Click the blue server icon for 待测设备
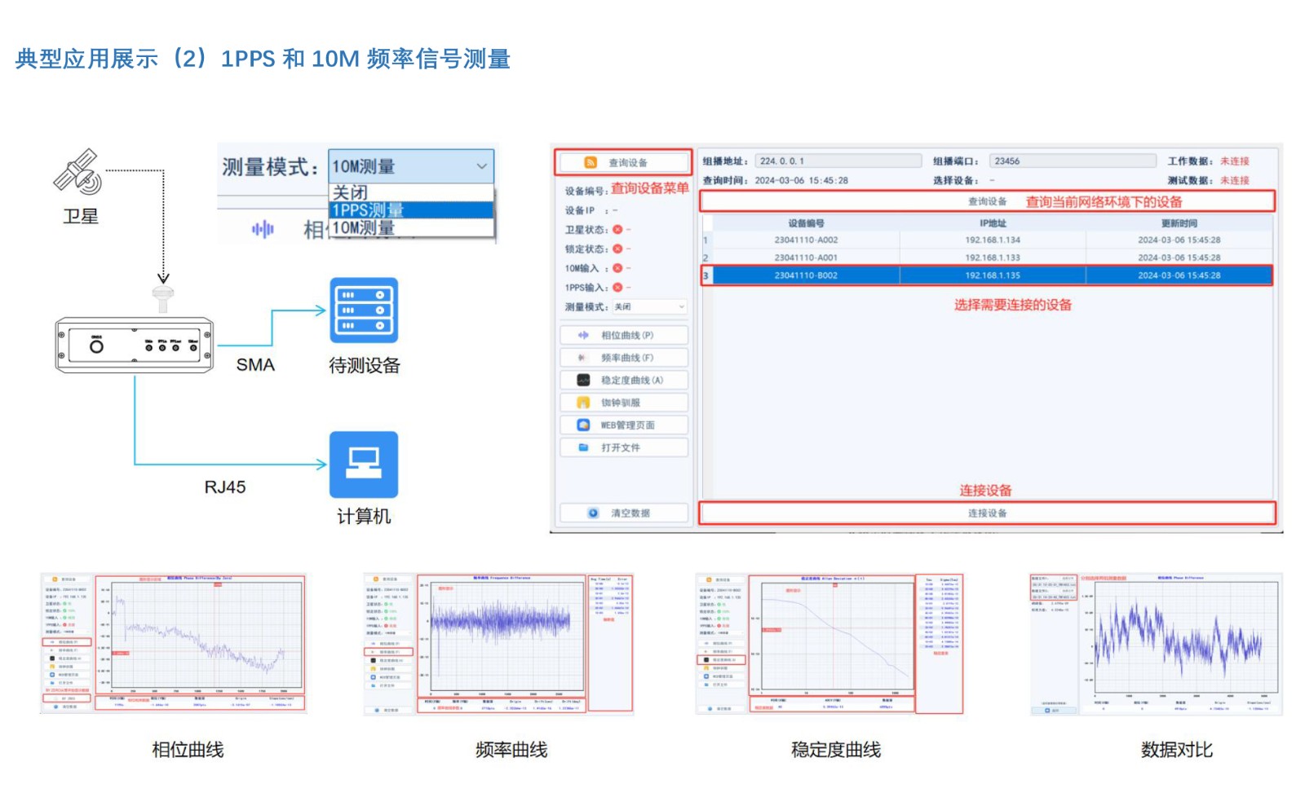 point(364,310)
